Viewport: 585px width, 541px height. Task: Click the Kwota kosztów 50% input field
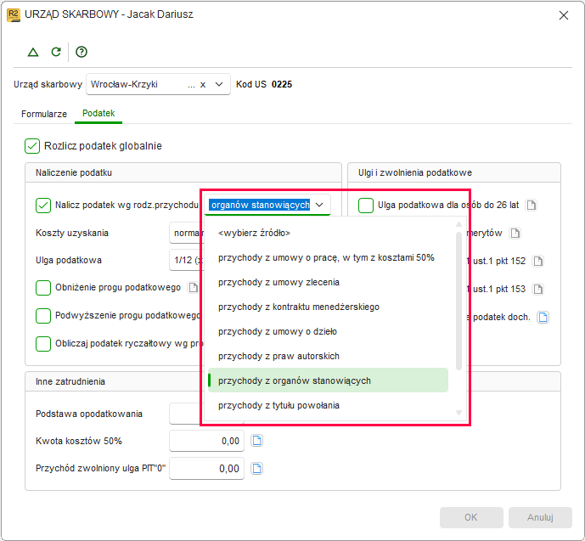click(206, 441)
